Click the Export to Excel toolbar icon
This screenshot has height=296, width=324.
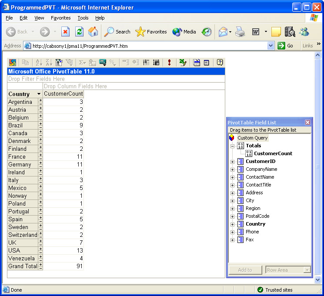[183, 63]
